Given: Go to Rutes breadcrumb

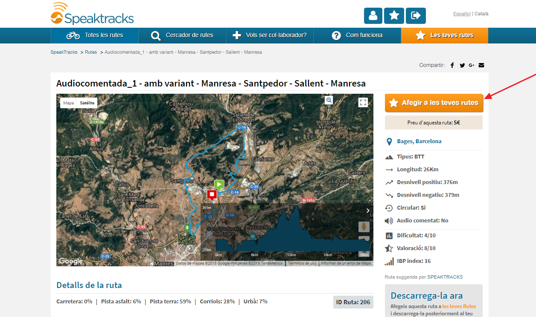Looking at the screenshot, I should pos(91,52).
